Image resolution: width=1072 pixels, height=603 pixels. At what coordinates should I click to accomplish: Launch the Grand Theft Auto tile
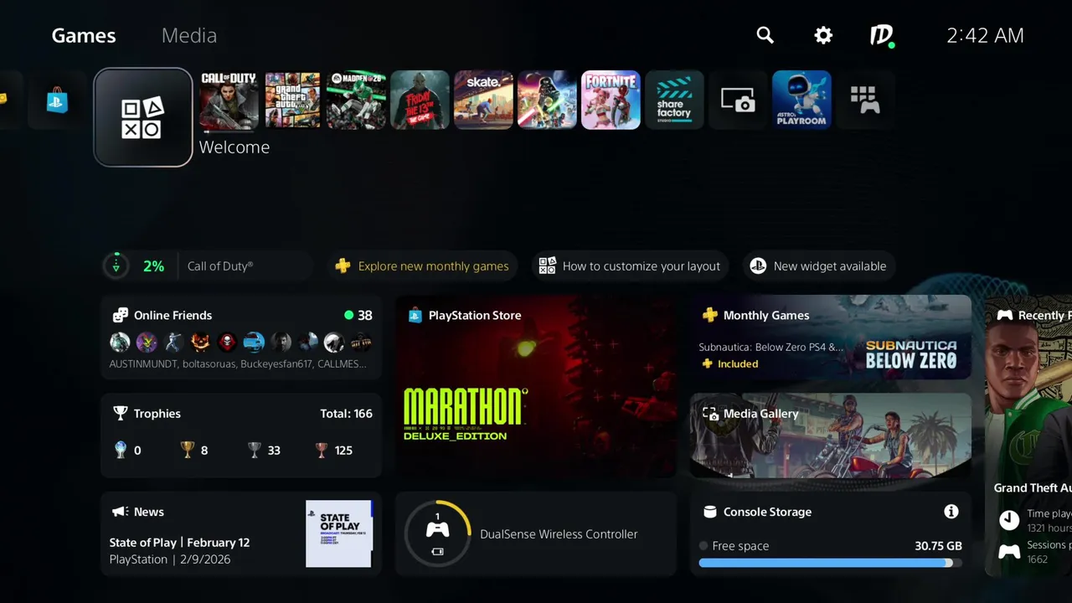[x=292, y=100]
